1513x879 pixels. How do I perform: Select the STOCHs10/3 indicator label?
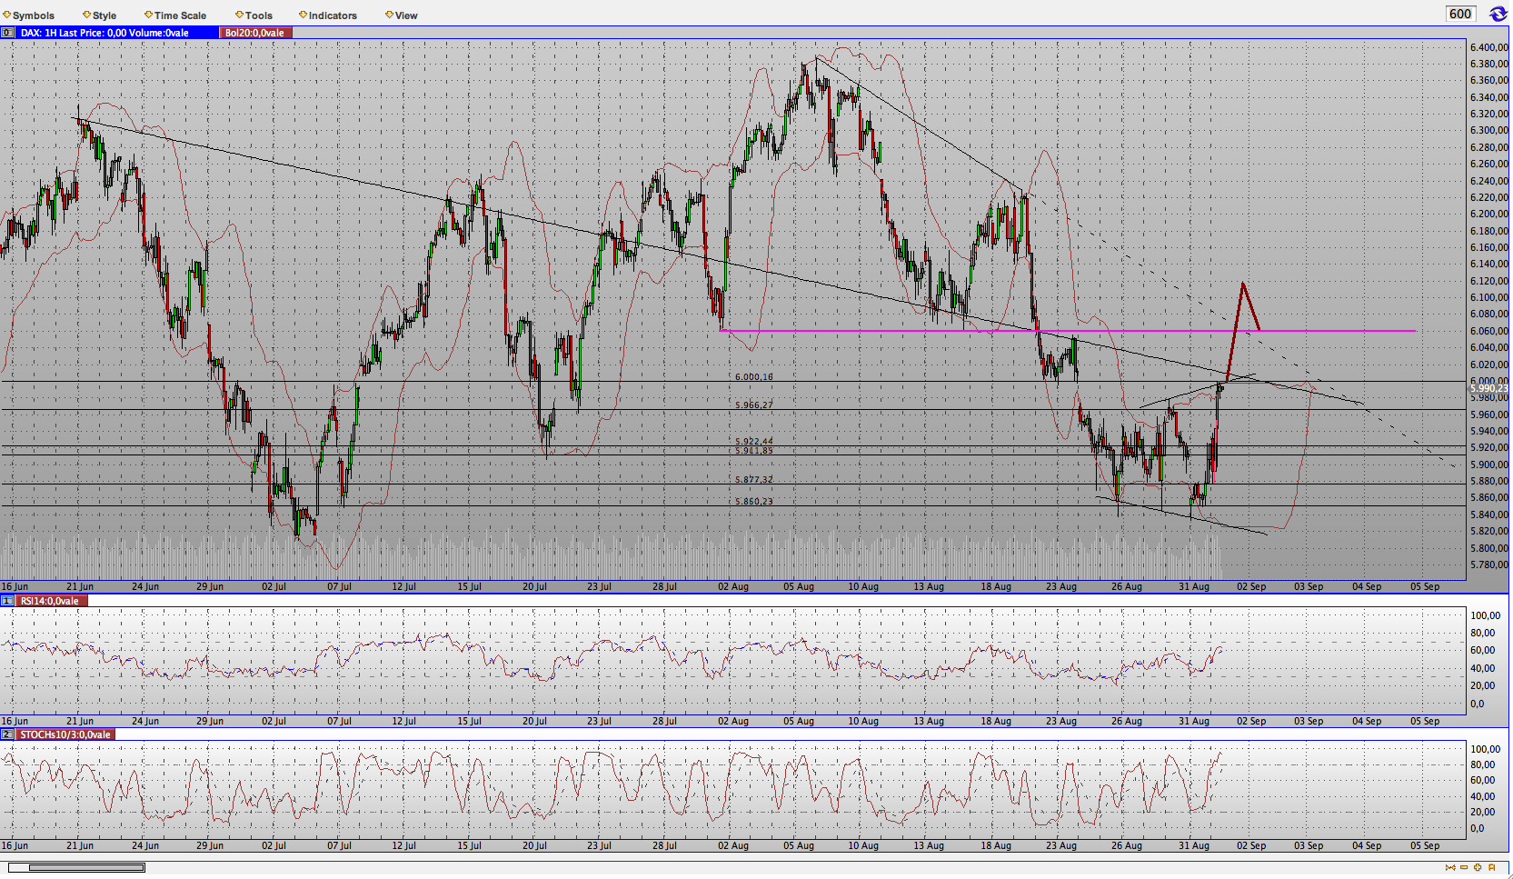tap(65, 734)
